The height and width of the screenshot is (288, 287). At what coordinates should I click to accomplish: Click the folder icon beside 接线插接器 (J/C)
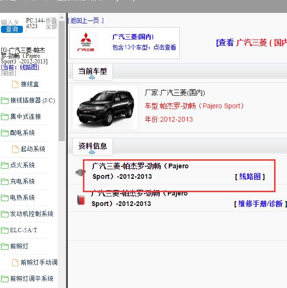[5, 101]
